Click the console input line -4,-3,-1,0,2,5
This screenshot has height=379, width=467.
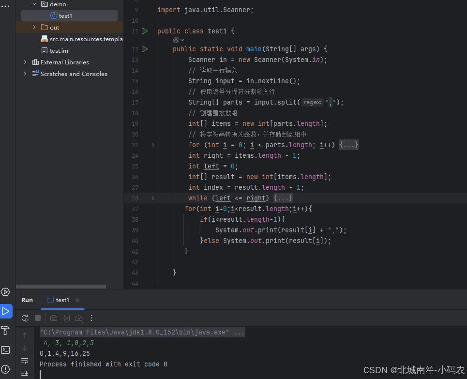point(67,343)
